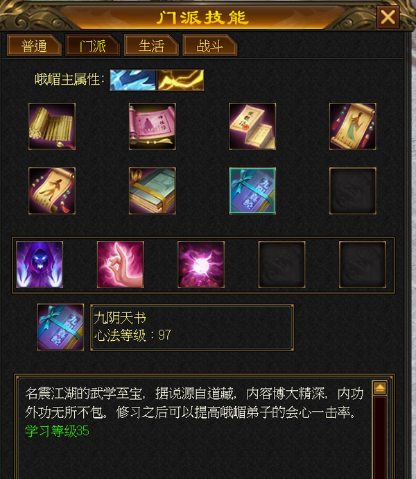416x479 pixels.
Task: Click the folded paper letters skill icon
Action: pos(252,126)
